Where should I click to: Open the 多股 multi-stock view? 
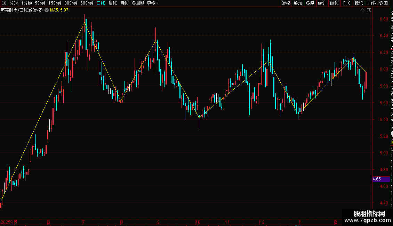[x=310, y=3]
